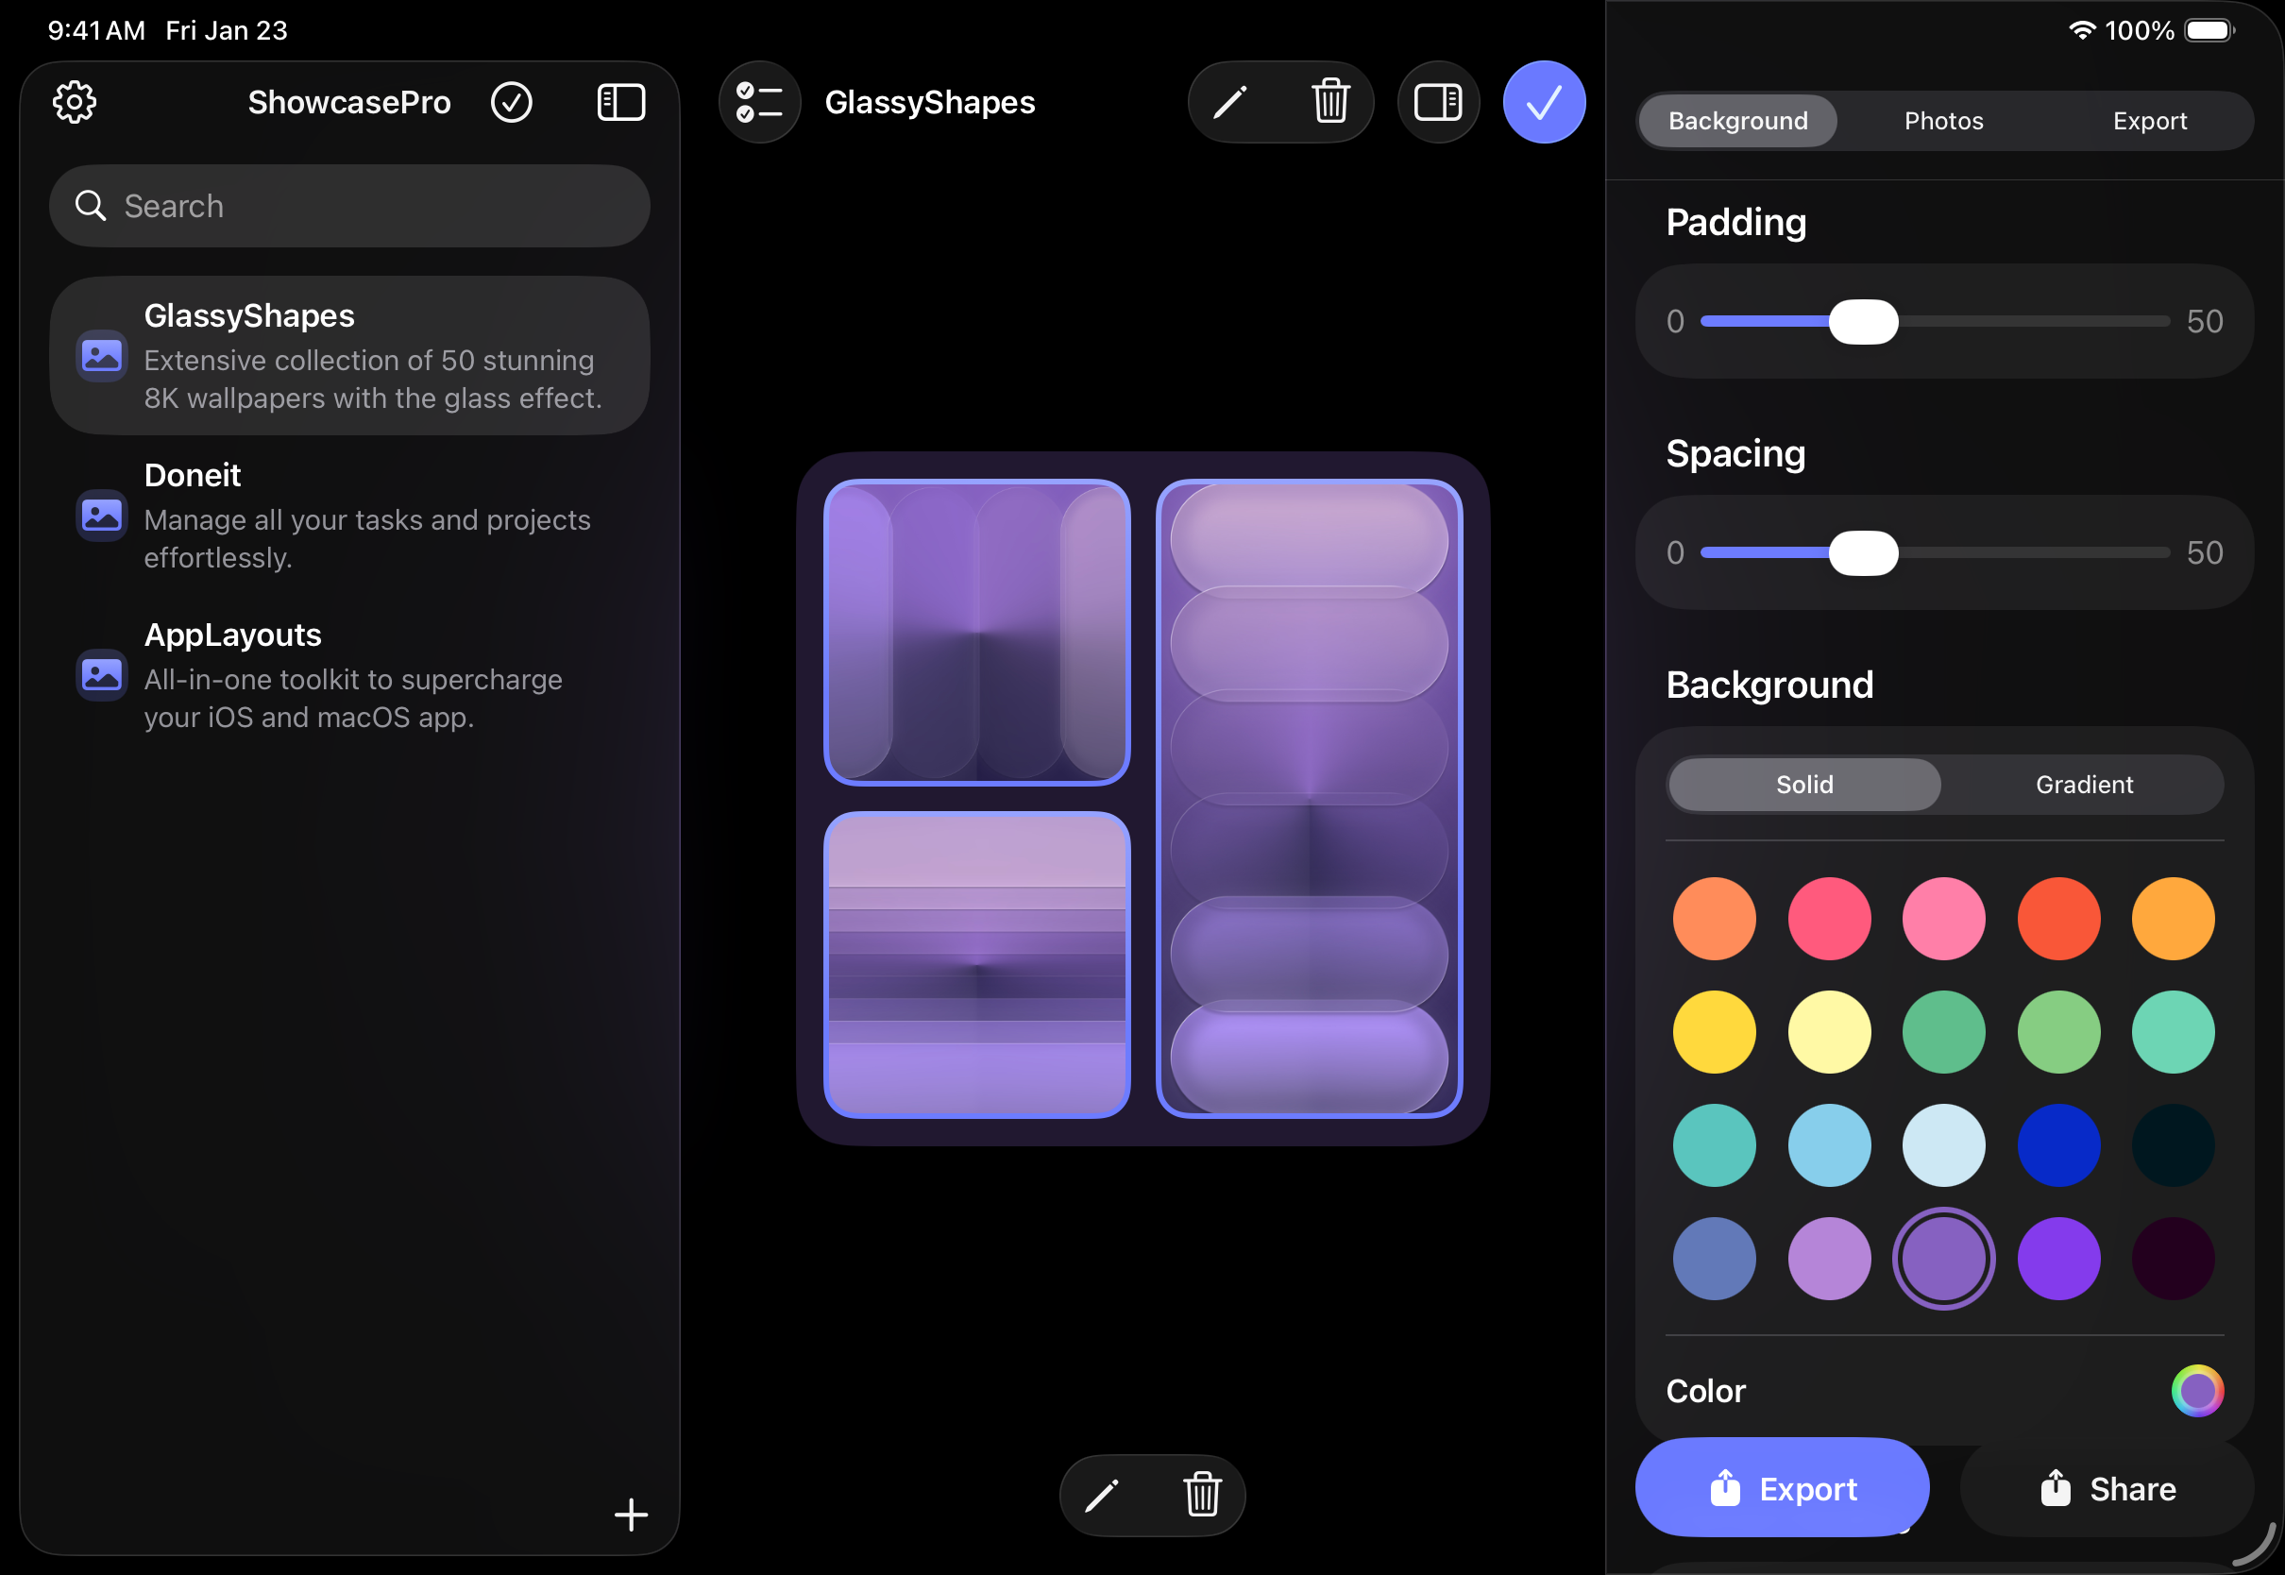Edit selection with the bottom pencil icon
The image size is (2285, 1575).
1102,1494
